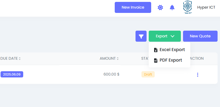Click the green Export button
The width and height of the screenshot is (220, 107).
click(x=165, y=36)
